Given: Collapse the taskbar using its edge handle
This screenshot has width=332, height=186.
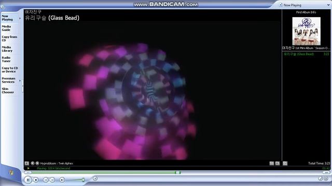Looking at the screenshot, I should point(22,86).
